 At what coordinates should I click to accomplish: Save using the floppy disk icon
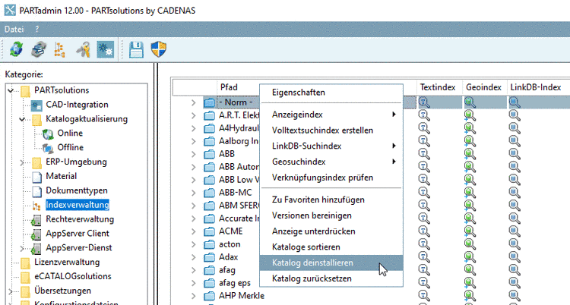coord(136,49)
